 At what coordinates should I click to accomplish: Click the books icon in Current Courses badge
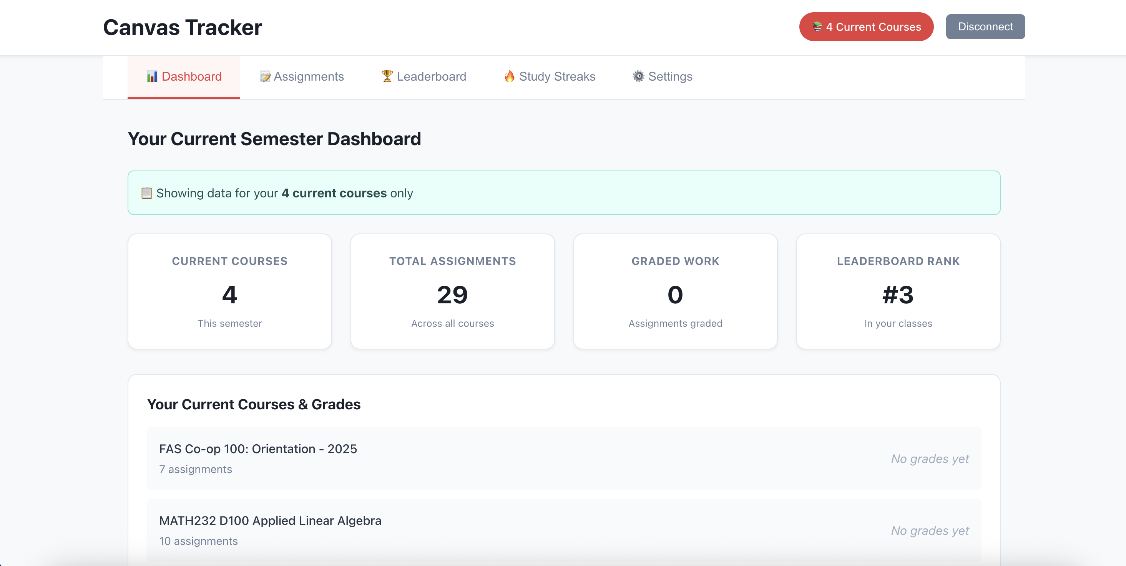coord(817,26)
